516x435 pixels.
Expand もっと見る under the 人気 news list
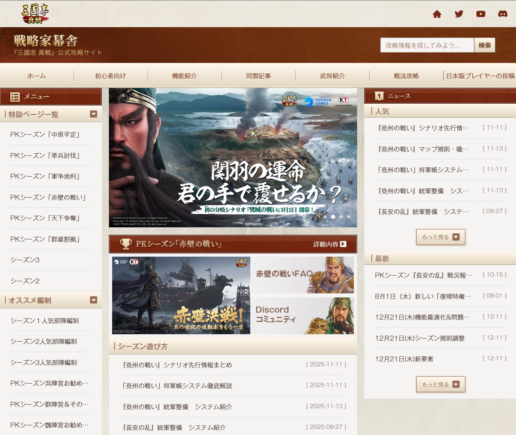441,237
